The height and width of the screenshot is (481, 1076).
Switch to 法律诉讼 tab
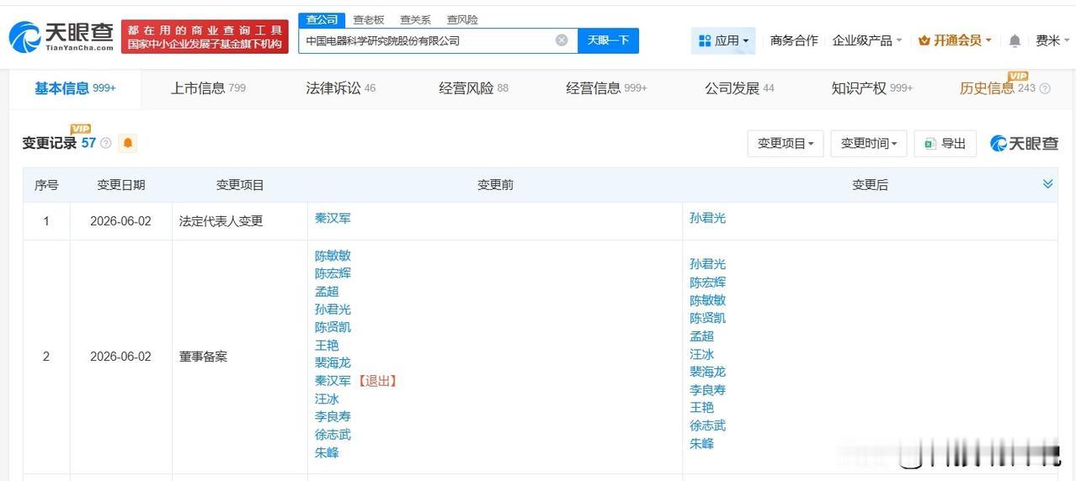[x=340, y=88]
